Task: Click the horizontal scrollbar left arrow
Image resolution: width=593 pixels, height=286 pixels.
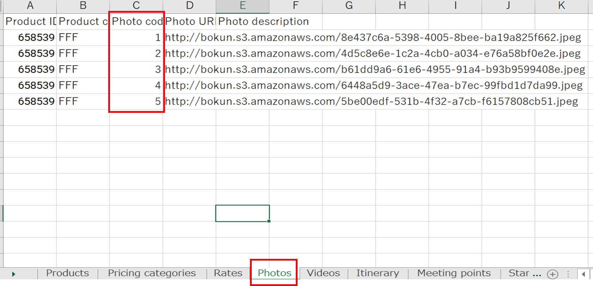Action: coord(583,274)
